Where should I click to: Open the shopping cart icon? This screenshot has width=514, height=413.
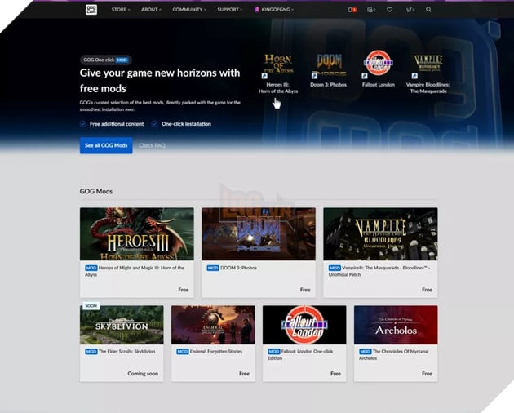[x=410, y=10]
